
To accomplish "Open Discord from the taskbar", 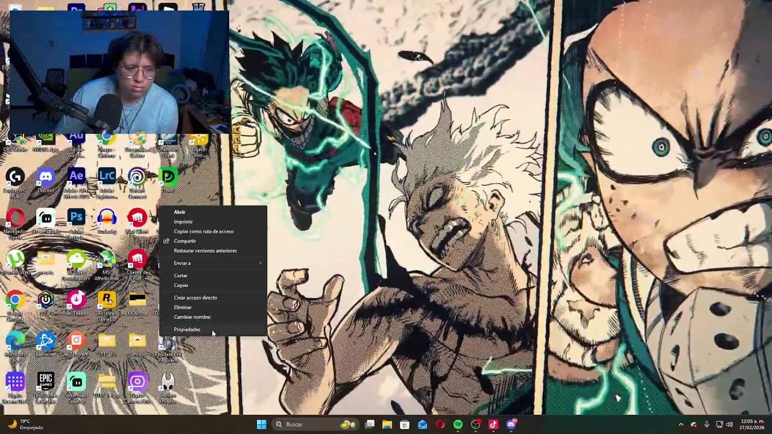I will point(511,424).
